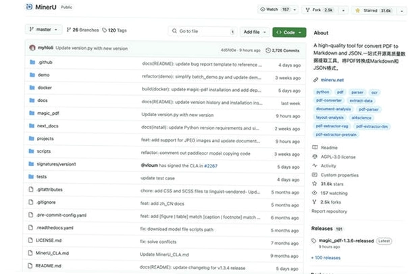Select the pdf-extractor-pretrain topic tag
This screenshot has height=274, width=408.
tap(336, 135)
